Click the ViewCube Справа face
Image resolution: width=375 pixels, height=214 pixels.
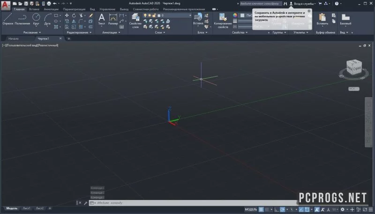[357, 68]
